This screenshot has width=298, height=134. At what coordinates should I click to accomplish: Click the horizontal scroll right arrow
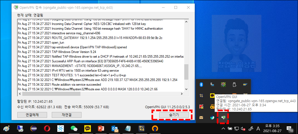182,94
